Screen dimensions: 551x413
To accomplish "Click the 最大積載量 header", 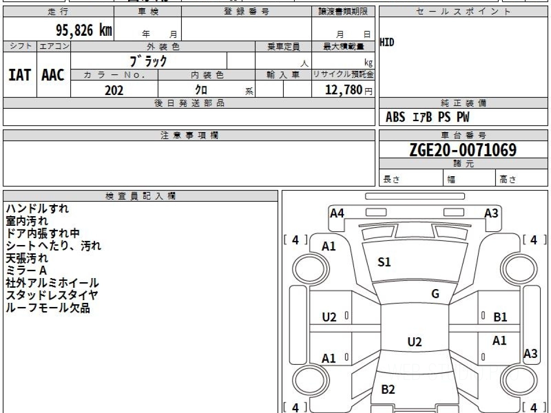I will [343, 46].
